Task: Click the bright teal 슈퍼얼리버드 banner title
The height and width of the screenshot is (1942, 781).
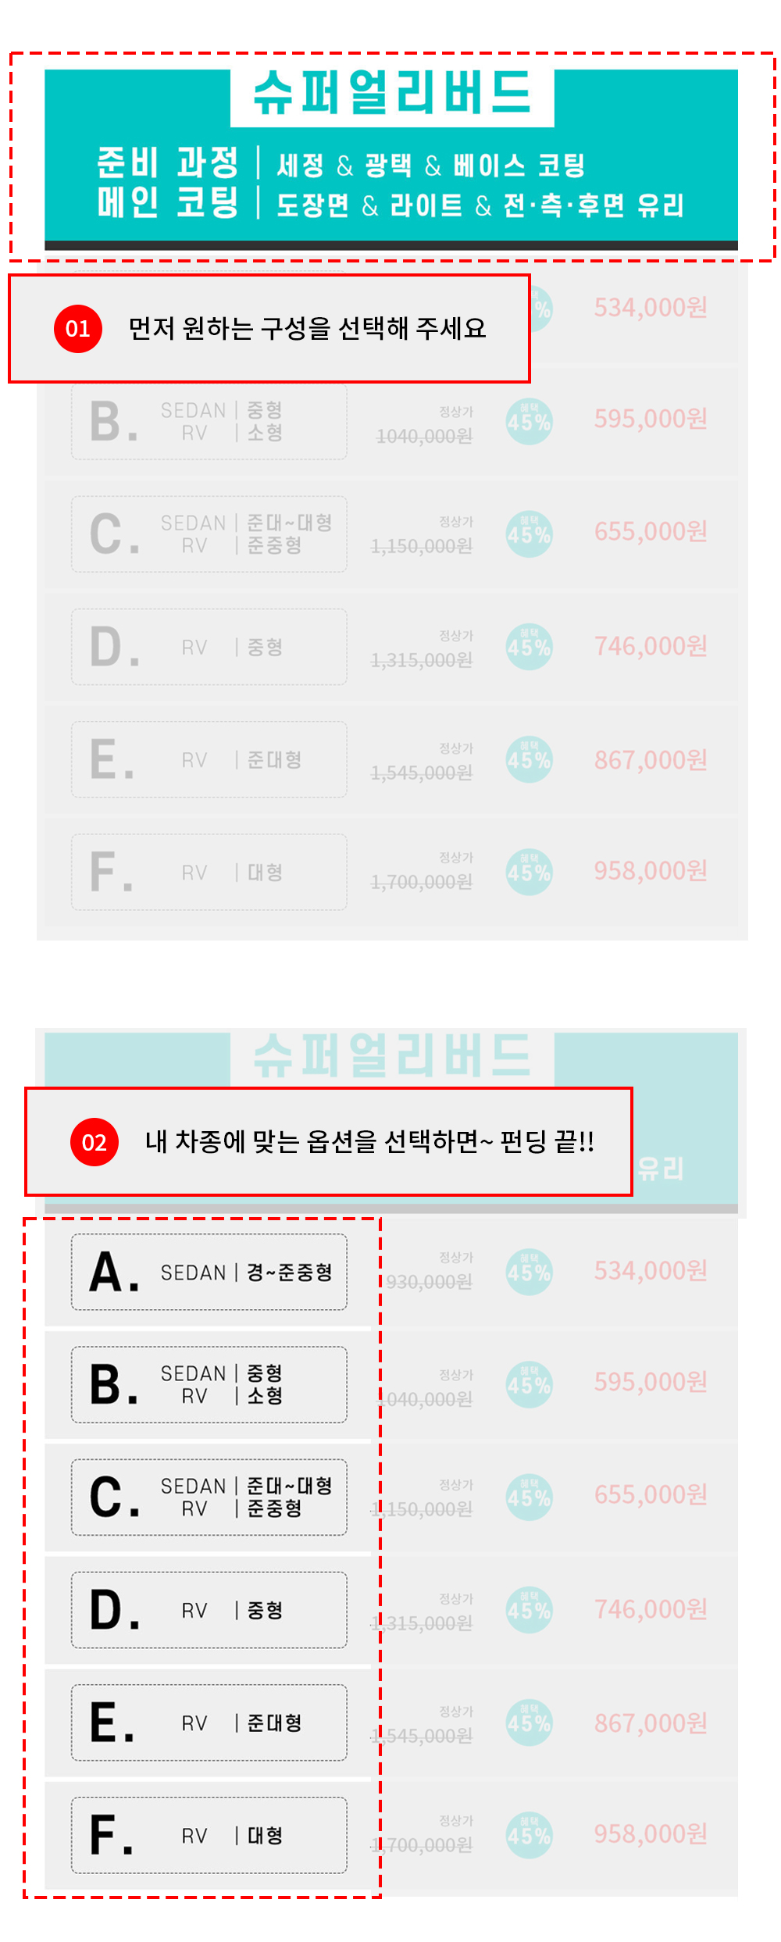Action: coord(392,93)
